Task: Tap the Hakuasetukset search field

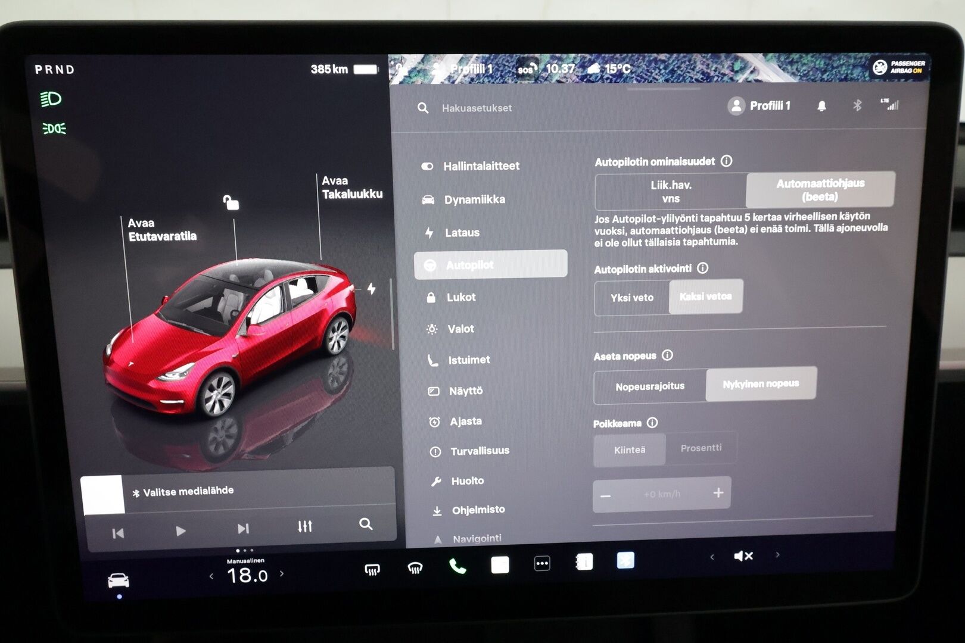Action: (477, 108)
